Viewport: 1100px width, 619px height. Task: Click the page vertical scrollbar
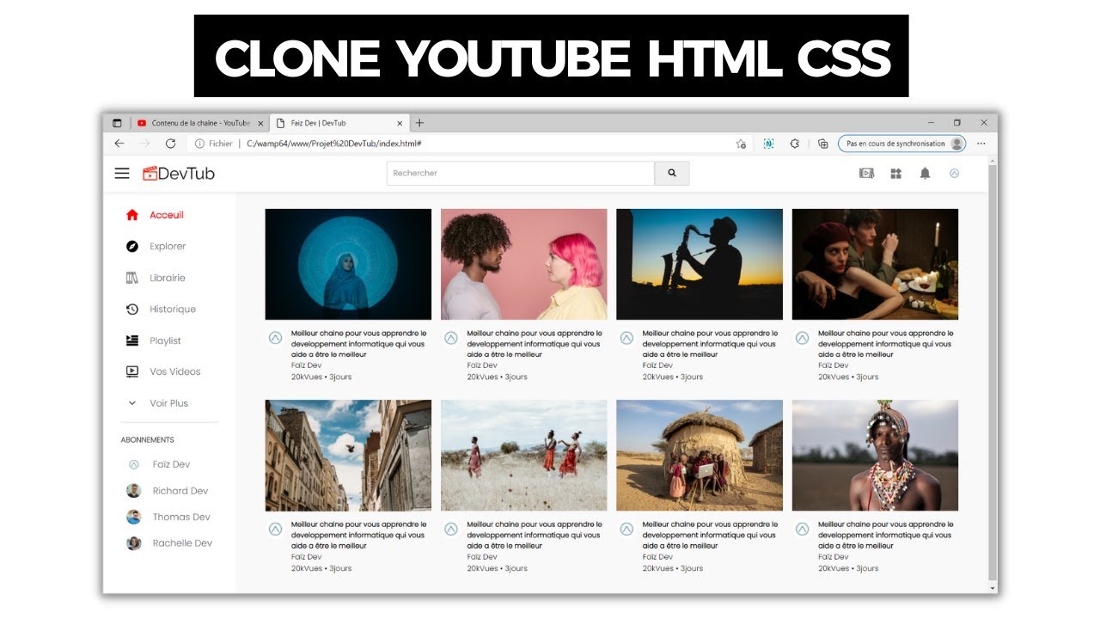[993, 374]
